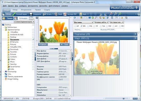
Task: Click the green magnifier zoom icon
Action: click(x=120, y=14)
